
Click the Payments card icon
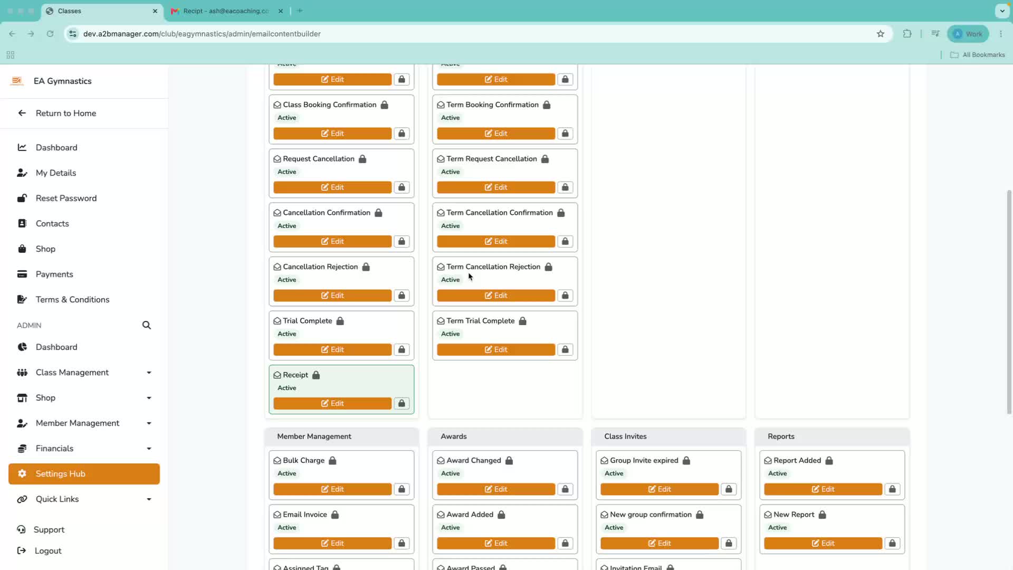(22, 274)
